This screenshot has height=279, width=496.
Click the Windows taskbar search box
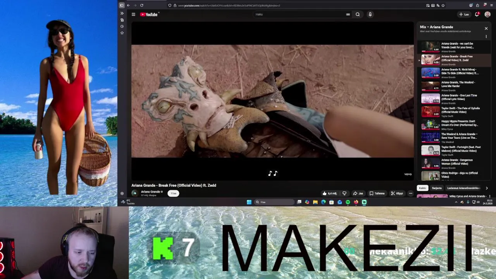tap(274, 202)
